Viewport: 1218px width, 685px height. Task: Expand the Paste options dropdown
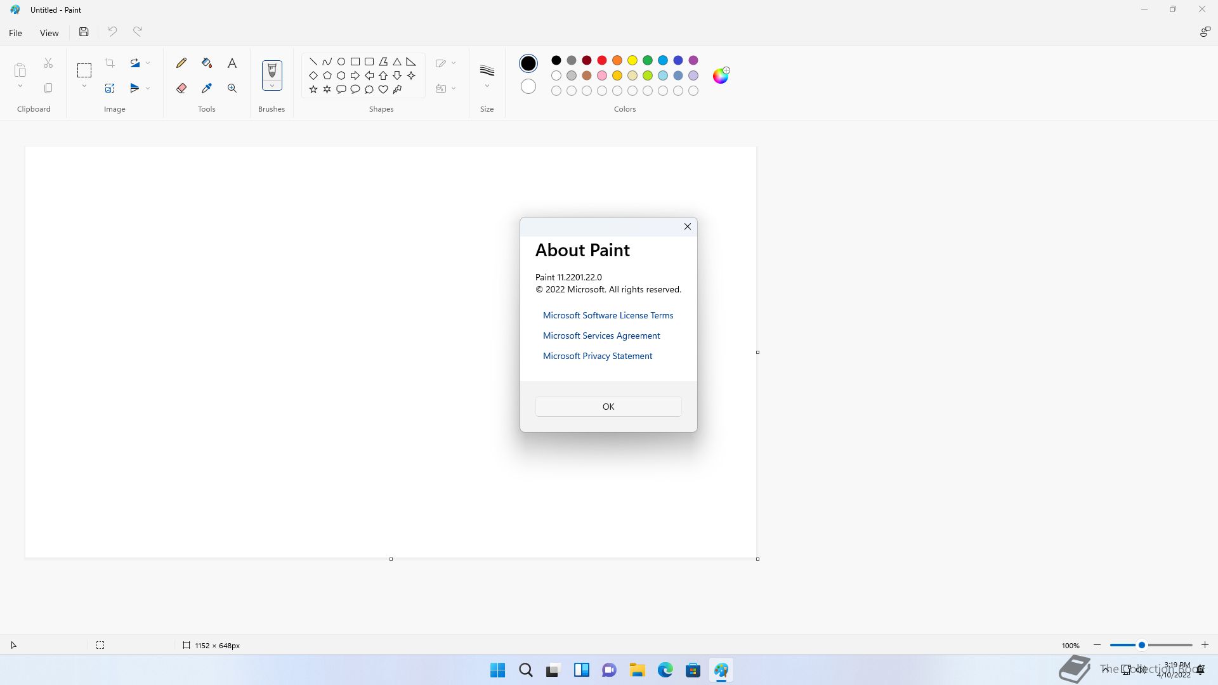coord(20,86)
